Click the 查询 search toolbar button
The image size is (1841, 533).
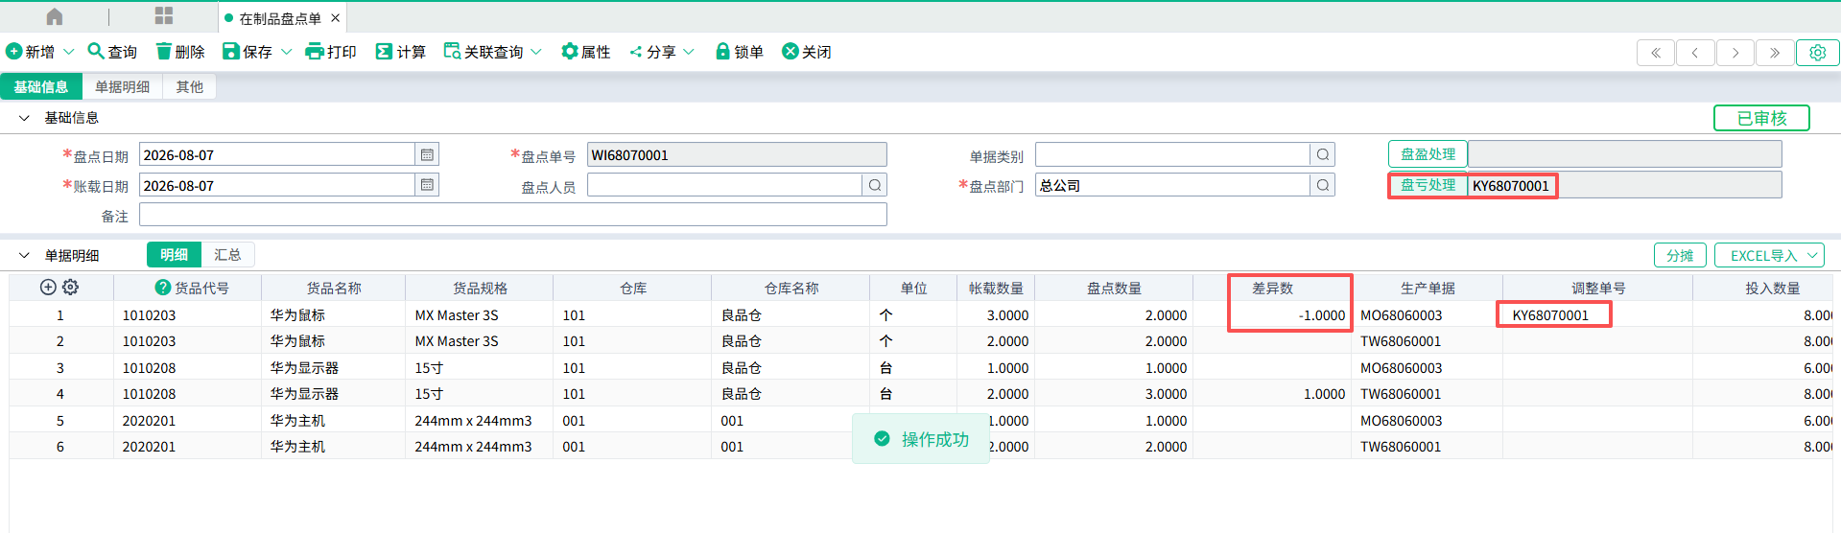tap(112, 52)
